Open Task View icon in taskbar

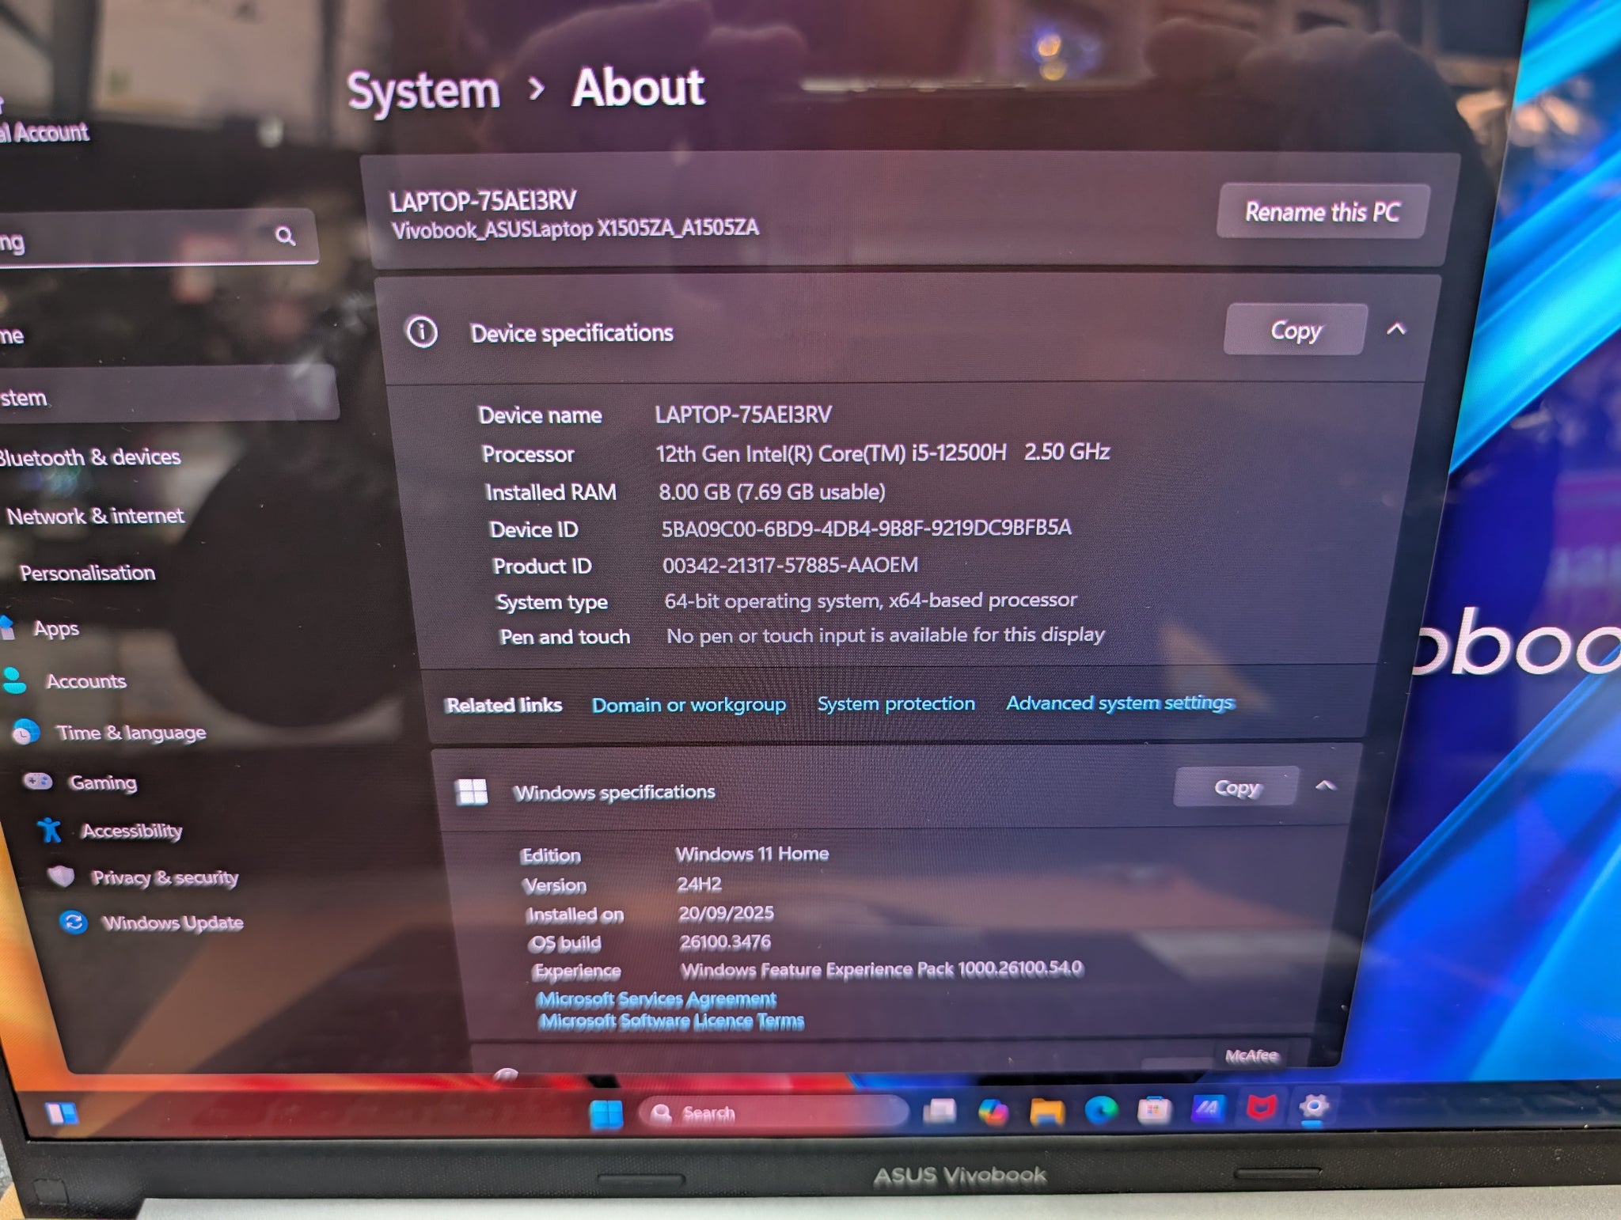[x=940, y=1112]
